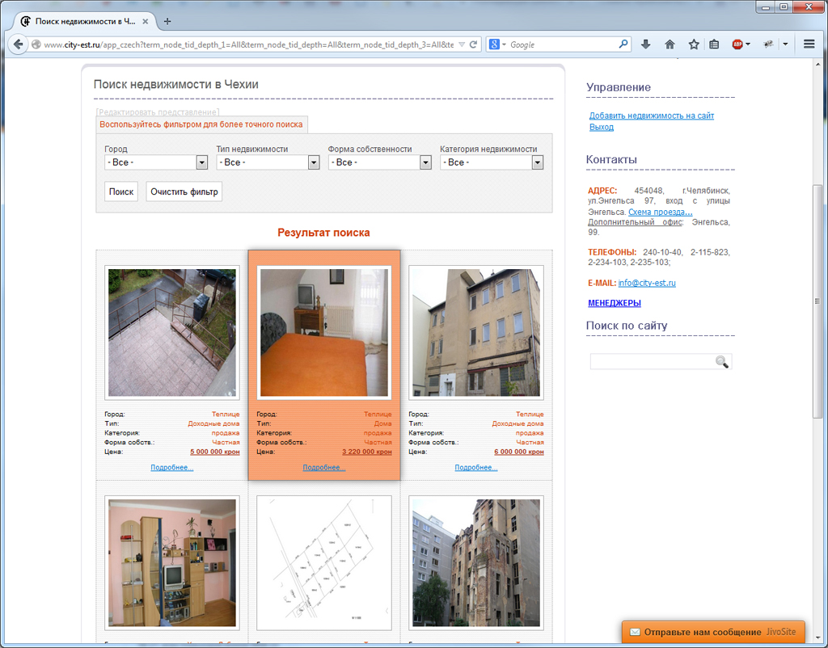Click the browser back arrow button

18,44
